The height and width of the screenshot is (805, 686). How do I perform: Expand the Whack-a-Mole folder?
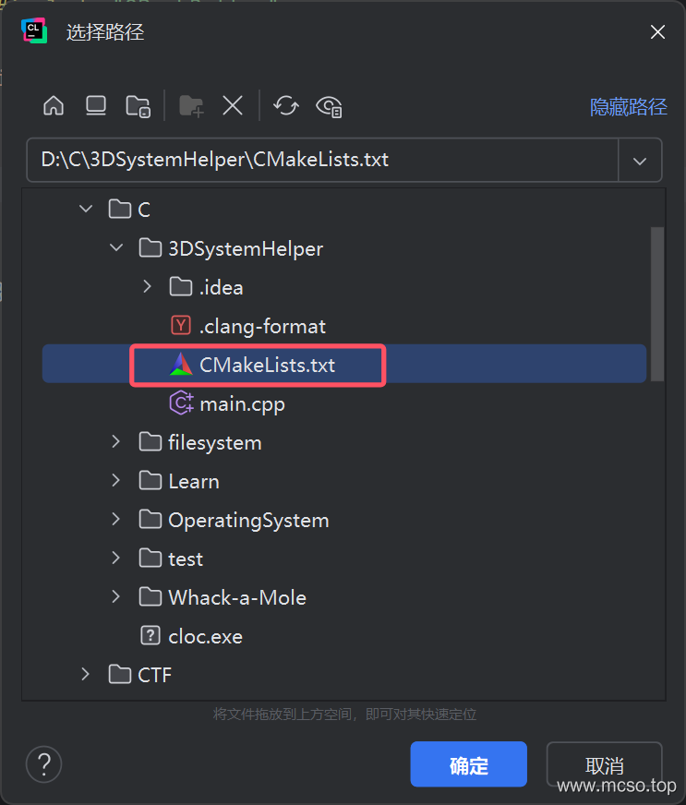pos(116,597)
